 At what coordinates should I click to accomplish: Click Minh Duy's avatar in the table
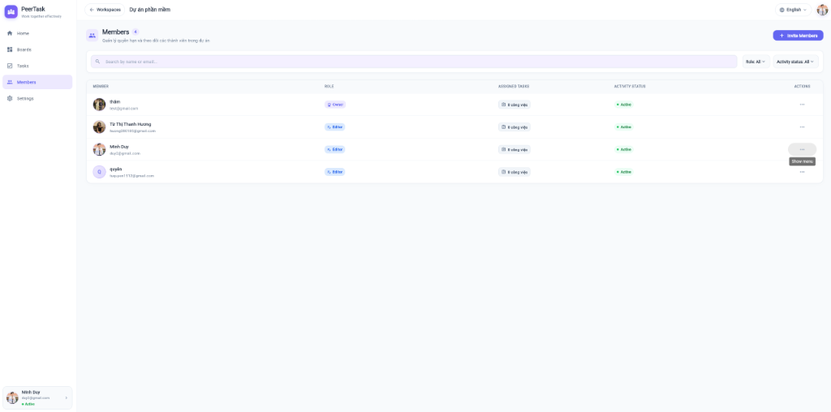(99, 149)
